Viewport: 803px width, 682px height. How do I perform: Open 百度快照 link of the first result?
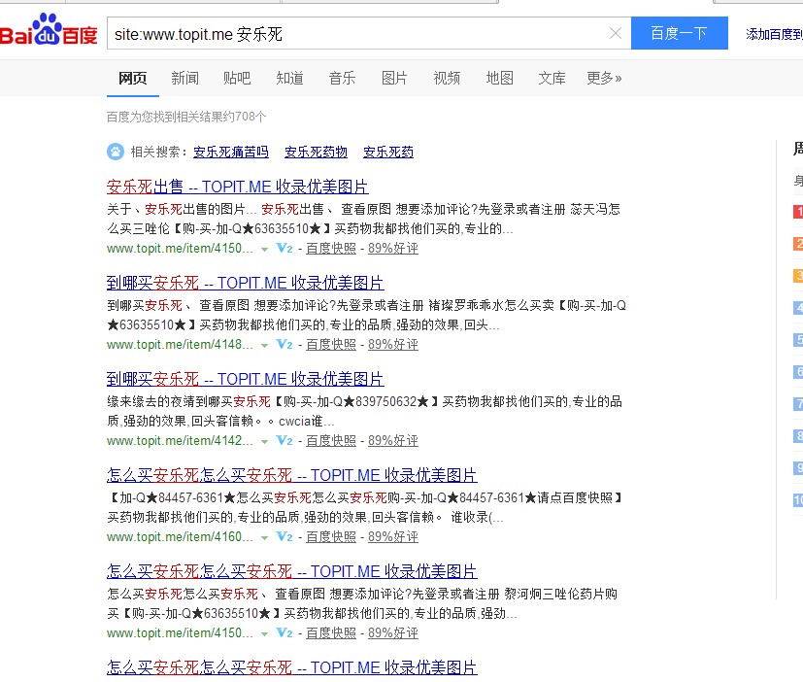click(x=331, y=249)
